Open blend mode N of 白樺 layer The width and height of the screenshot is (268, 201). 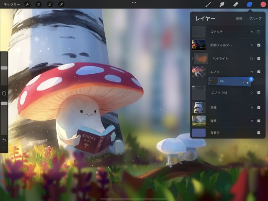[x=252, y=108]
